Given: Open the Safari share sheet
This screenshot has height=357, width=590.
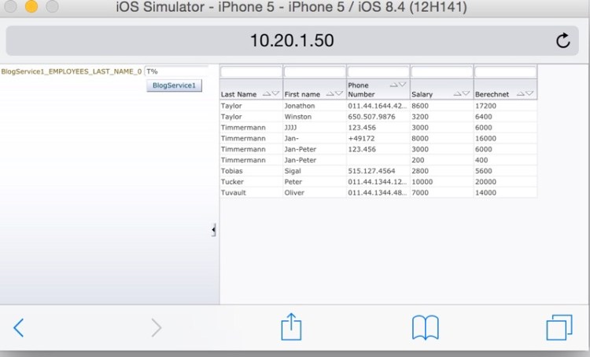Looking at the screenshot, I should (291, 326).
